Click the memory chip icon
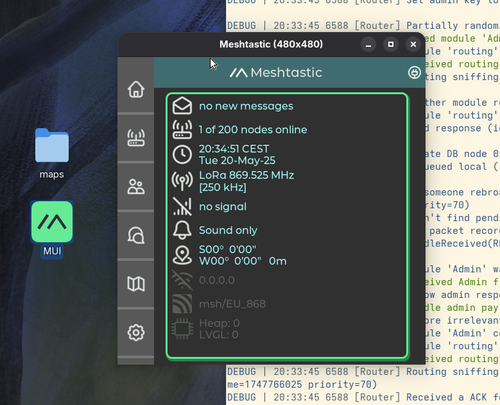The height and width of the screenshot is (405, 500). (182, 329)
